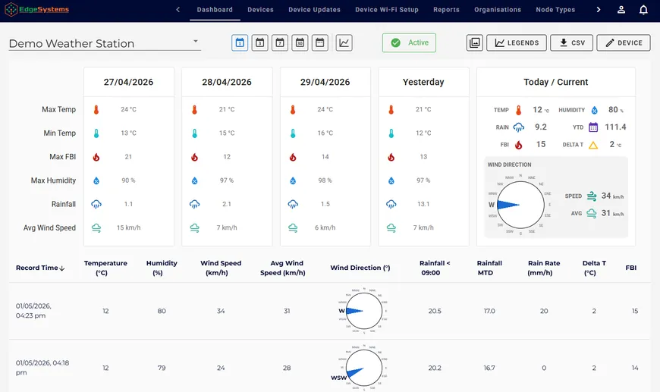The width and height of the screenshot is (660, 392).
Task: Click the 27/04/2026 card header
Action: click(128, 82)
